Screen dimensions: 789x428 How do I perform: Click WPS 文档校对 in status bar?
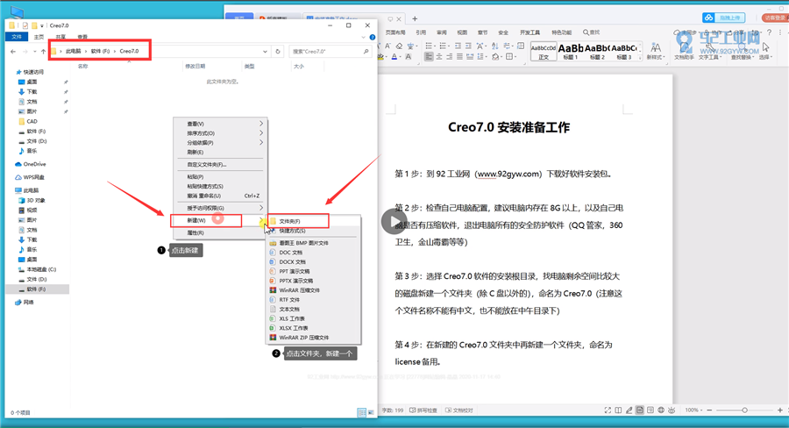coord(458,410)
